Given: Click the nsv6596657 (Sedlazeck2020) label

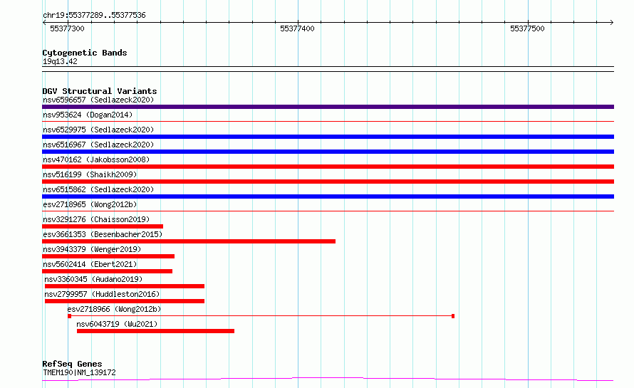Looking at the screenshot, I should point(98,100).
